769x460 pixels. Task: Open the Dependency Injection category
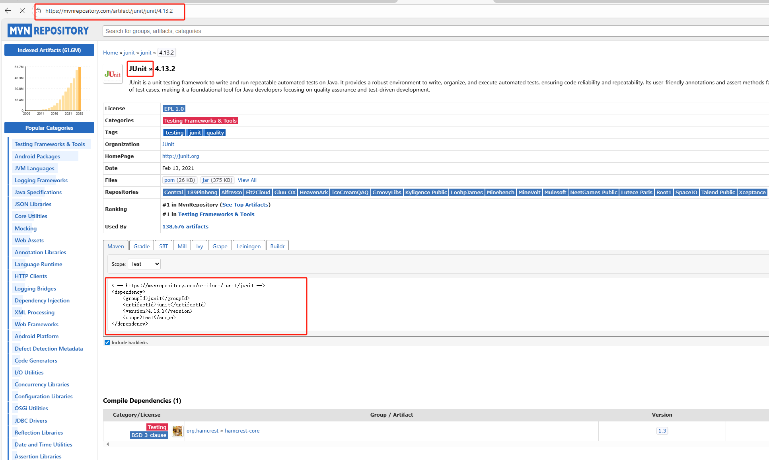42,300
